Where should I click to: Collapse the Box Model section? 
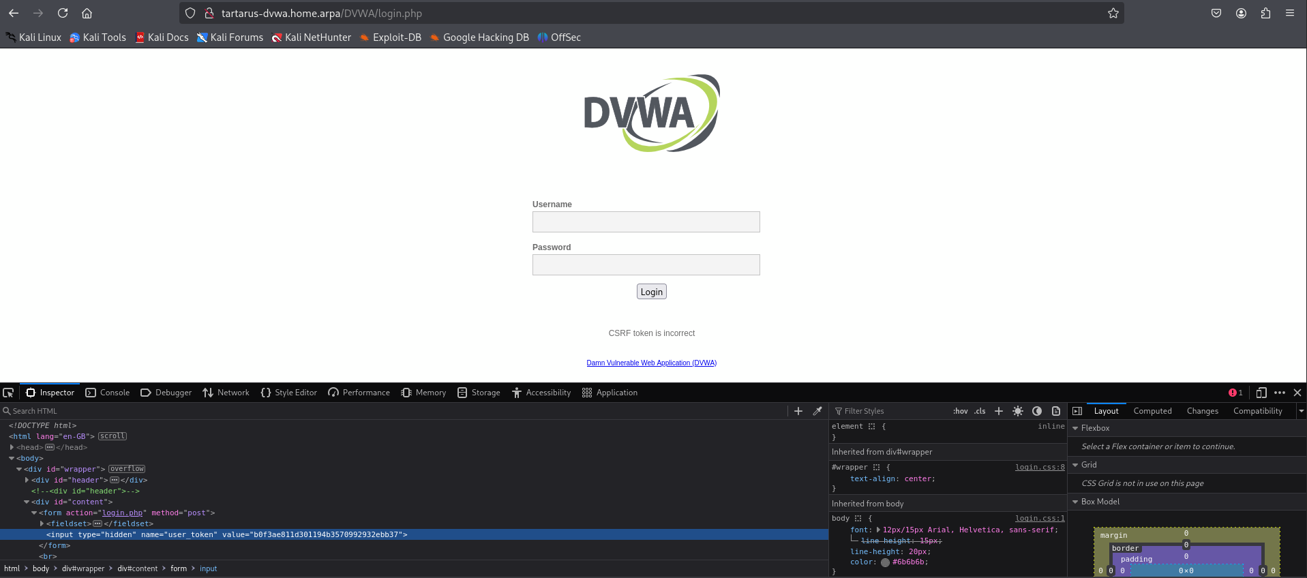coord(1075,502)
